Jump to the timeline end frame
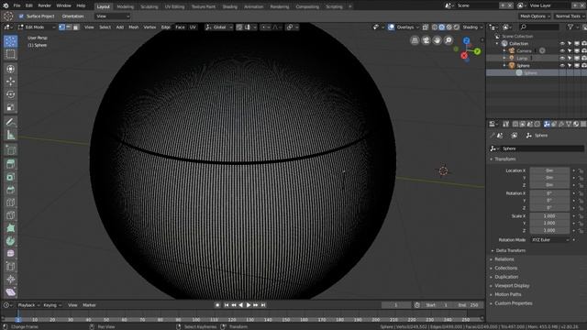Image resolution: width=587 pixels, height=330 pixels. [x=263, y=305]
